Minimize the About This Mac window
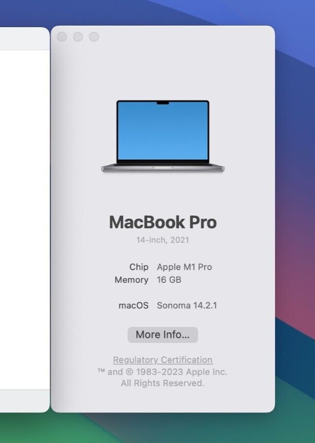315x443 pixels. coord(78,37)
